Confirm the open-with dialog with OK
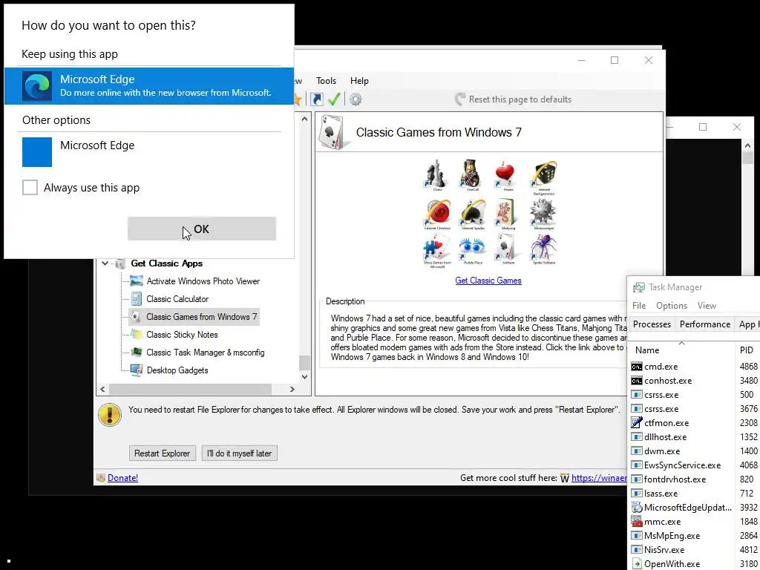760x570 pixels. [202, 229]
